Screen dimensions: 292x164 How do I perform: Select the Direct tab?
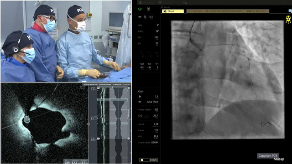coord(173,11)
